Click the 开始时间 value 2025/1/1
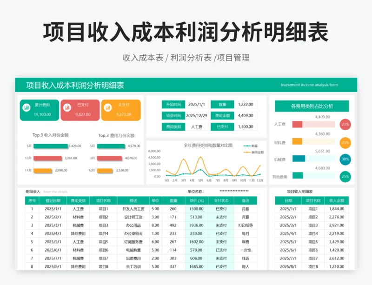This screenshot has height=285, width=372. tap(196, 105)
